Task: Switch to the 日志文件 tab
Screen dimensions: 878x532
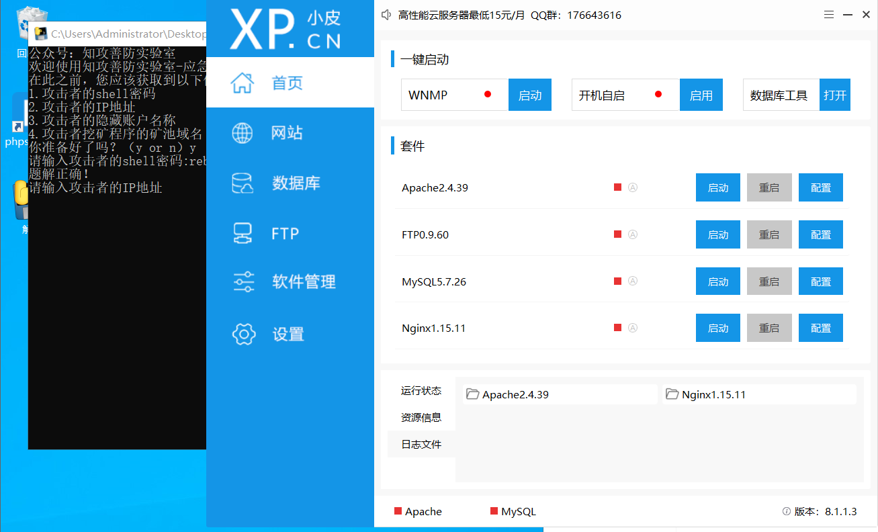Action: pos(421,444)
